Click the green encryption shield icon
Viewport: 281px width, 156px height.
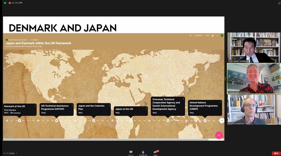5,3
